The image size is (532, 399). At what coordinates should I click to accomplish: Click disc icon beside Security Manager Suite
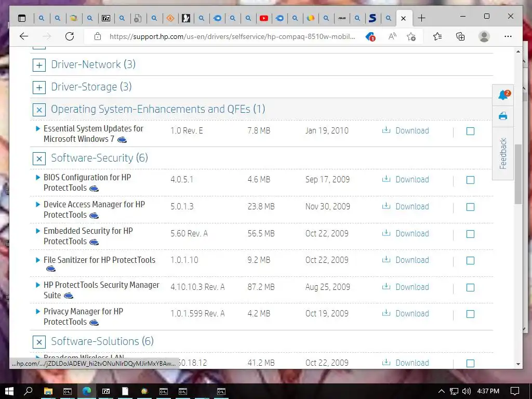point(69,296)
